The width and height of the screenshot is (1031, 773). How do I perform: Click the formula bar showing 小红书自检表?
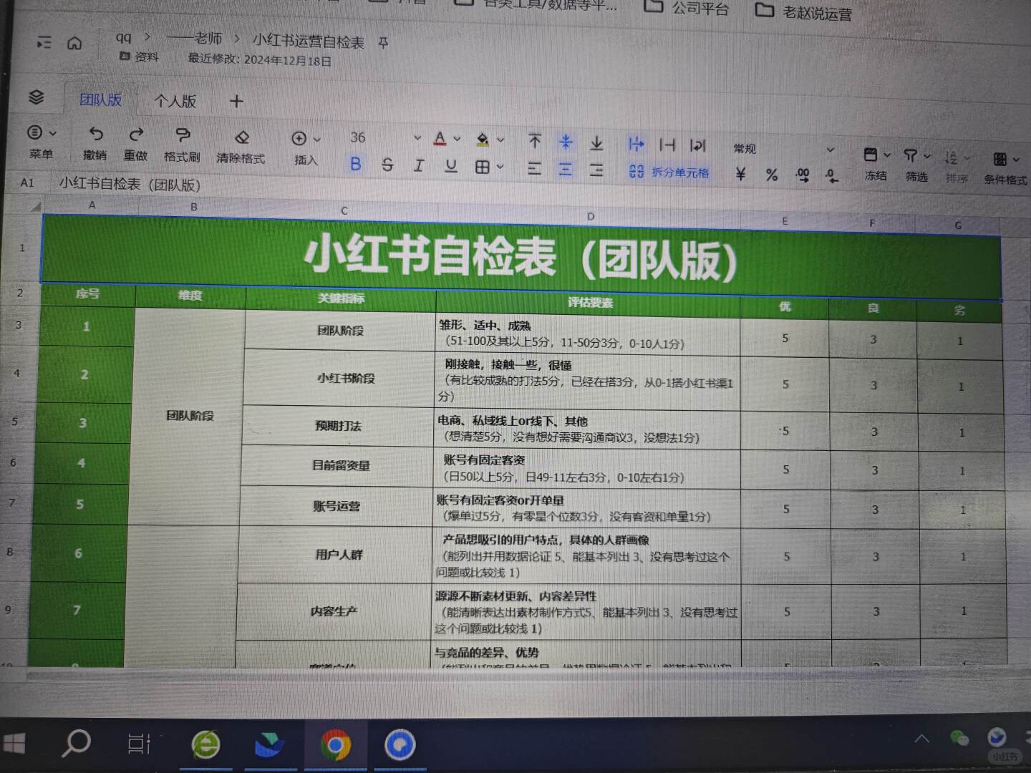tap(130, 184)
